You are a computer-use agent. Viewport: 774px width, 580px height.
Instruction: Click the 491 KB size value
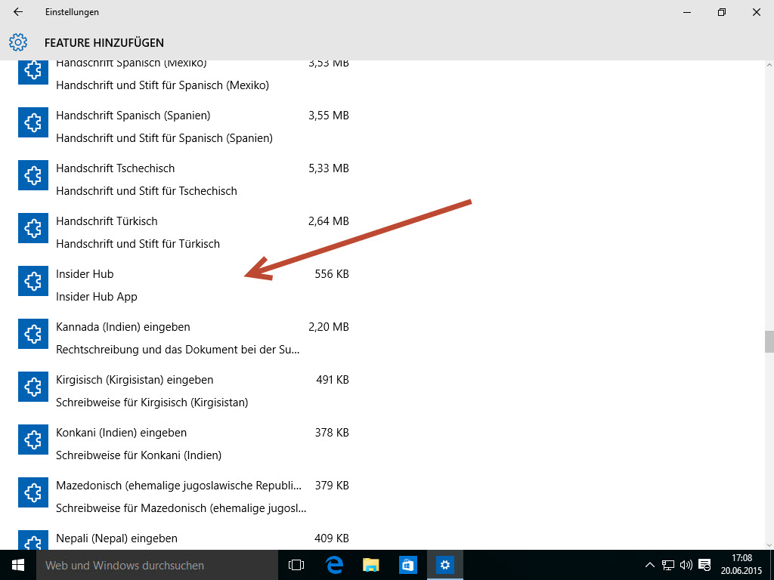click(x=333, y=380)
